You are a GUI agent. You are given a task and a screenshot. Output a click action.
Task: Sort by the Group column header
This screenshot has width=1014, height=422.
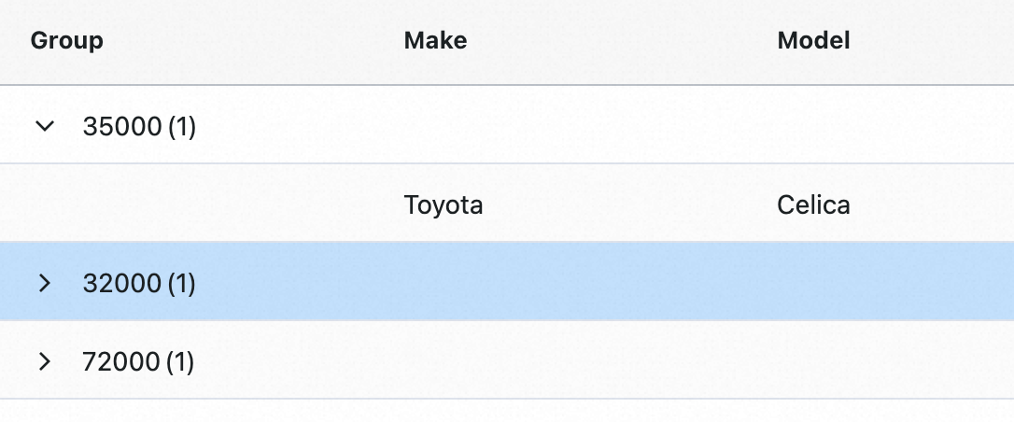67,40
